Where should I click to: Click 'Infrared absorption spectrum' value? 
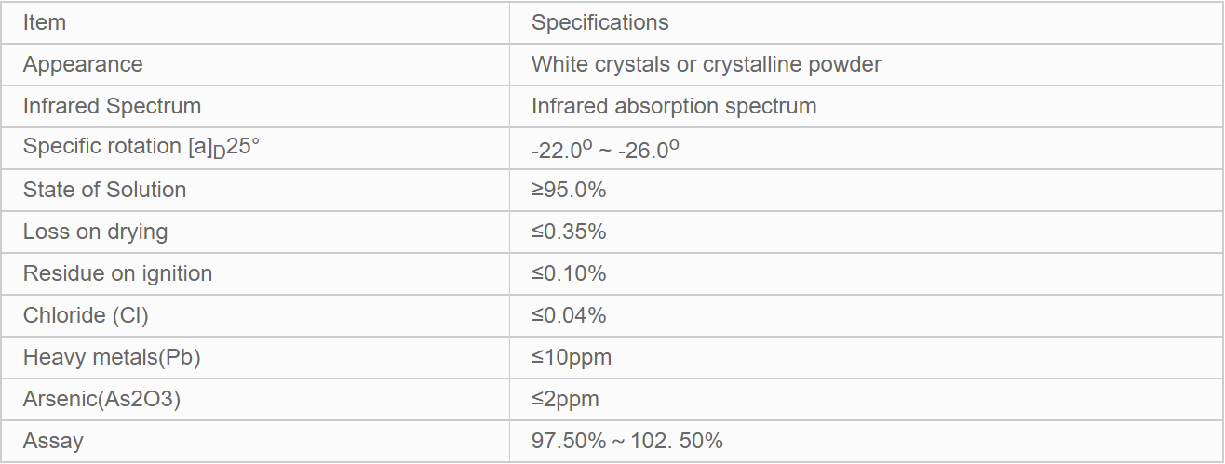[674, 106]
